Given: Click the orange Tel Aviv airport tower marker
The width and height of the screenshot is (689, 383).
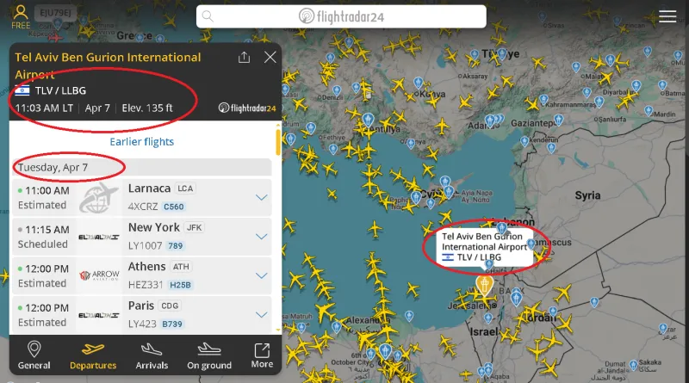Looking at the screenshot, I should click(x=484, y=286).
